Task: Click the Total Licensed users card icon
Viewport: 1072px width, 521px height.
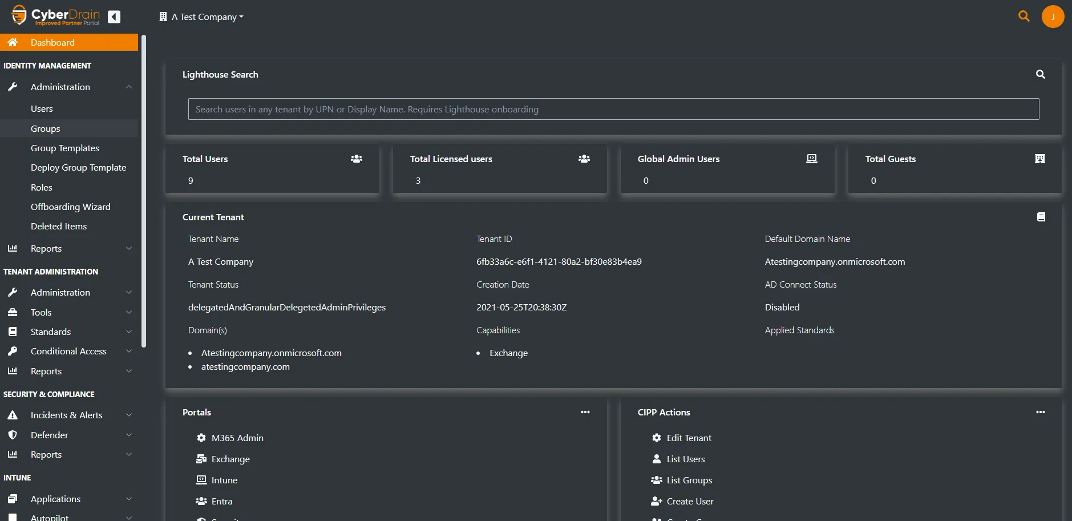Action: tap(584, 159)
